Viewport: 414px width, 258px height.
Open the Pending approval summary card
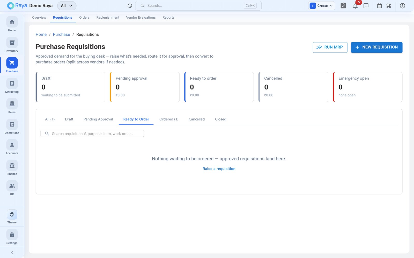pos(145,87)
